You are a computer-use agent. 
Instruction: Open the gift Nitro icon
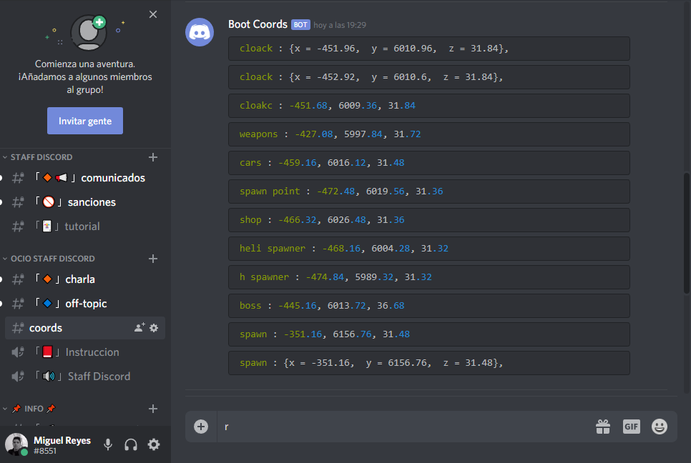[603, 427]
